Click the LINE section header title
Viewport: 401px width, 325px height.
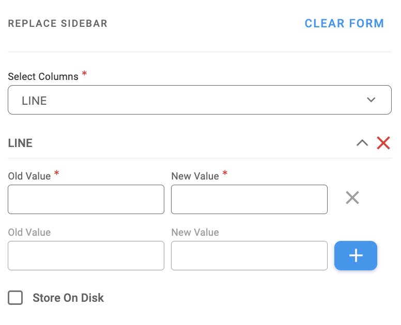(x=21, y=143)
